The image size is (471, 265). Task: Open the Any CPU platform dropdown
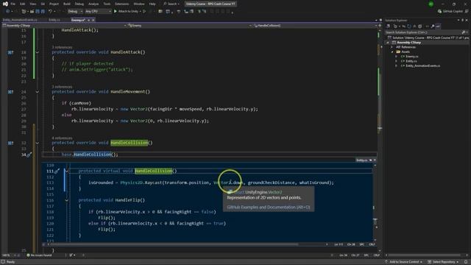pyautogui.click(x=98, y=12)
